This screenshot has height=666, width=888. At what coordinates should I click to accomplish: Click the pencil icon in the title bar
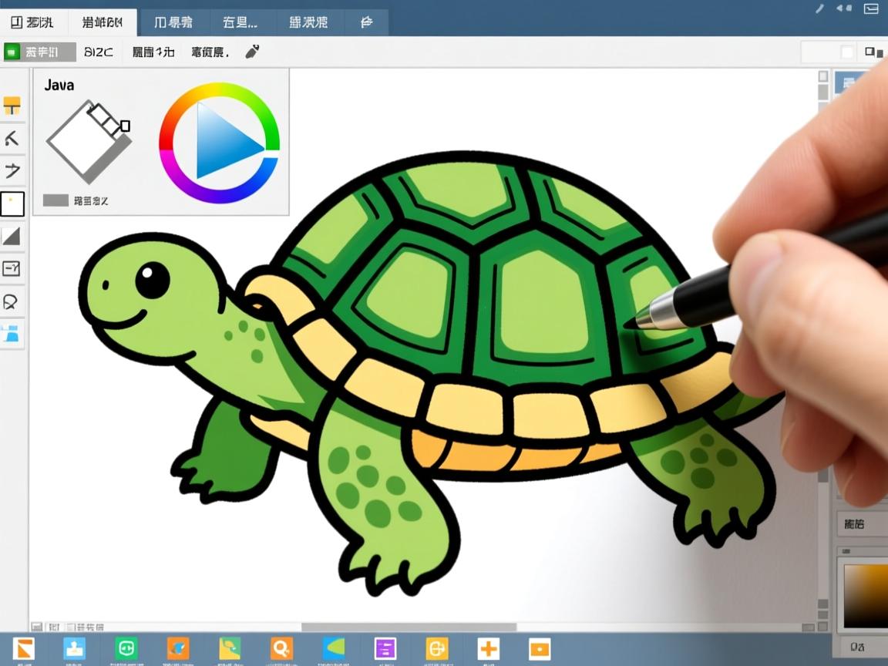click(x=819, y=8)
